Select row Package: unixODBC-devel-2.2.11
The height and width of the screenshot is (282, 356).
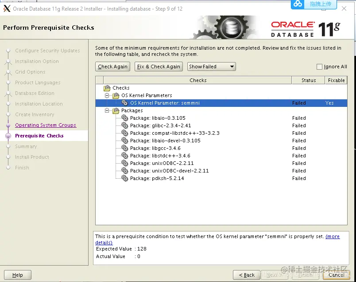point(221,171)
